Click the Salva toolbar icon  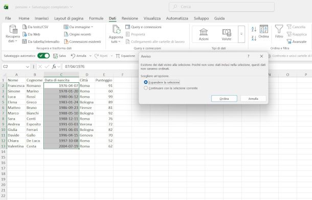[x=55, y=56]
